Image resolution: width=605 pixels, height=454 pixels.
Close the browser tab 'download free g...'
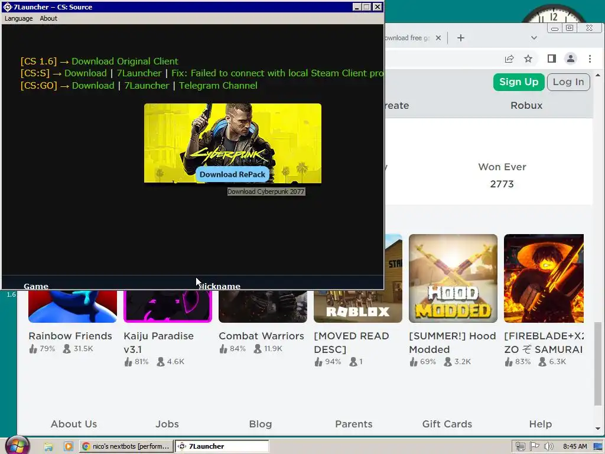pos(438,38)
